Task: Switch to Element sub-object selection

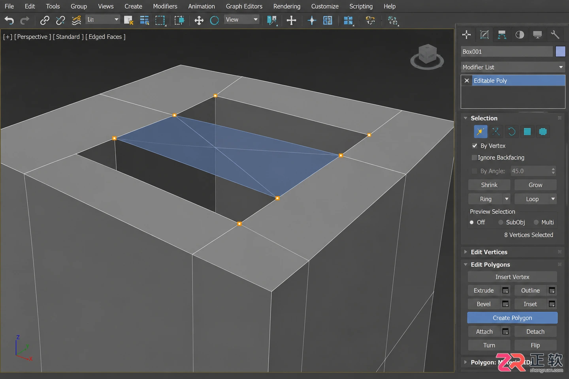Action: (543, 131)
